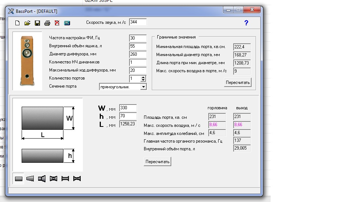Click internal port volume value 29,065
Image resolution: width=352 pixels, height=202 pixels.
coord(242,148)
